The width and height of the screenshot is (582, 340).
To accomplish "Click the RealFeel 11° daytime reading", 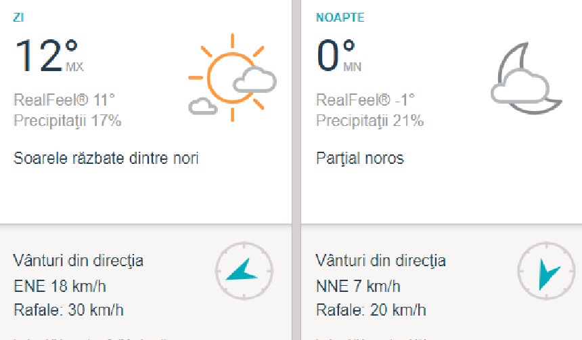I will point(64,100).
